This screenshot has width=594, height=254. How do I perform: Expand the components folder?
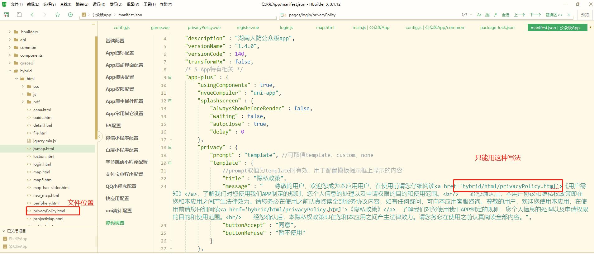10,55
